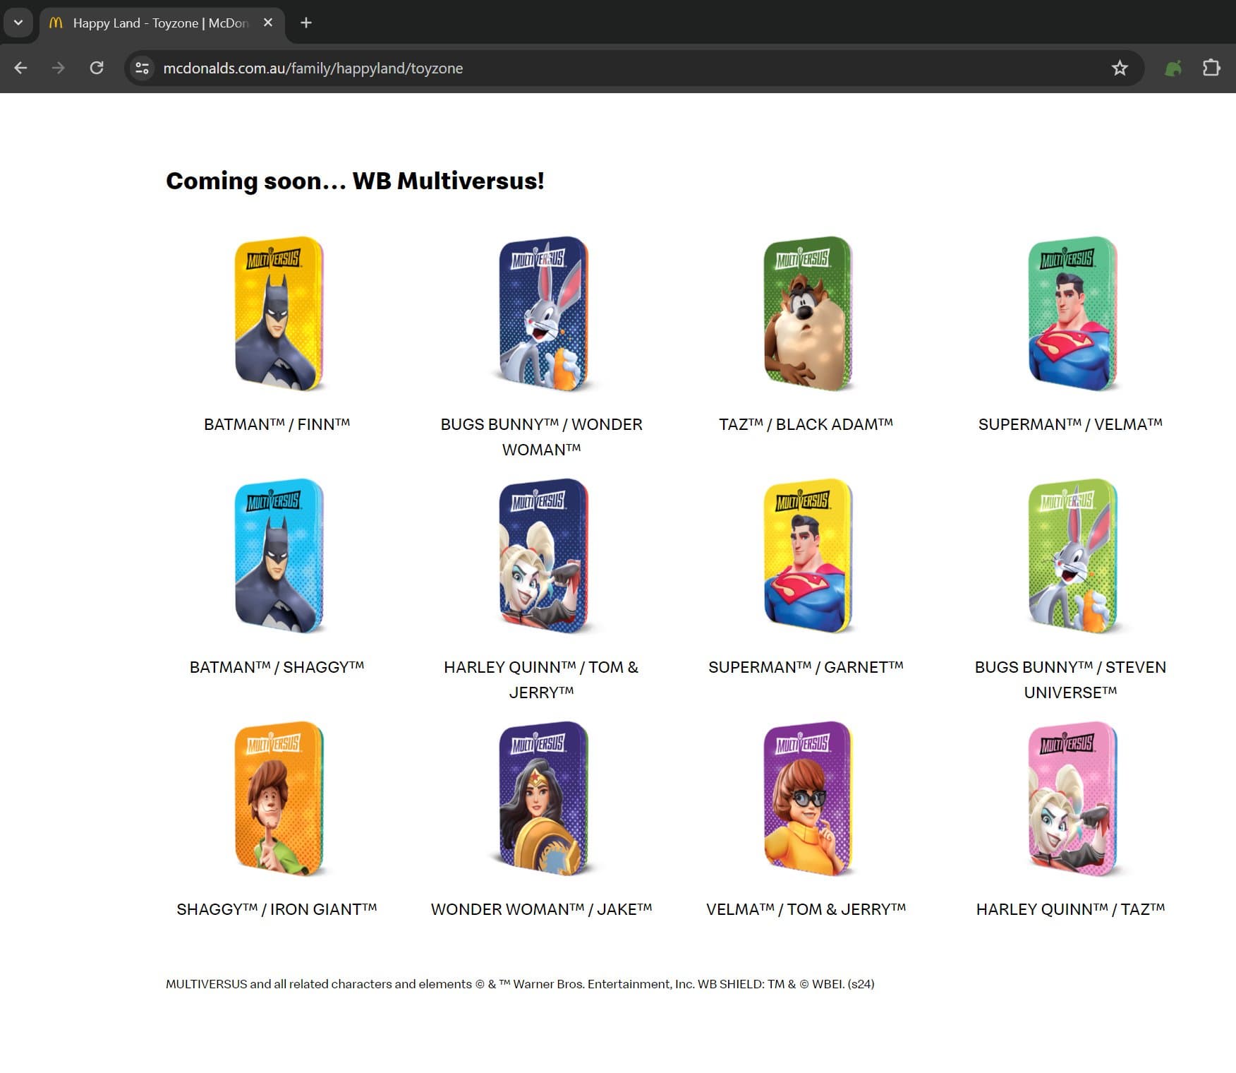The image size is (1236, 1073).
Task: Click the "BATMAN™ / FINN™" caption
Action: (x=277, y=424)
